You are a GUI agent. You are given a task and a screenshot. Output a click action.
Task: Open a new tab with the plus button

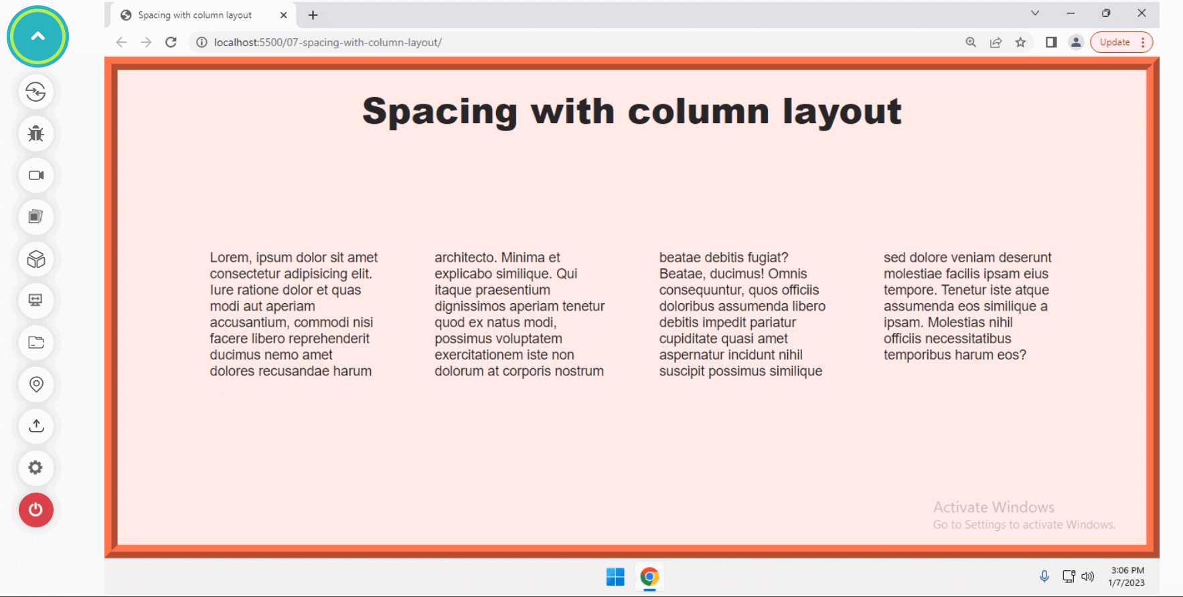tap(313, 15)
